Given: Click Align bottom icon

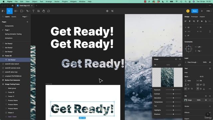Looking at the screenshot, I should 206,21.
